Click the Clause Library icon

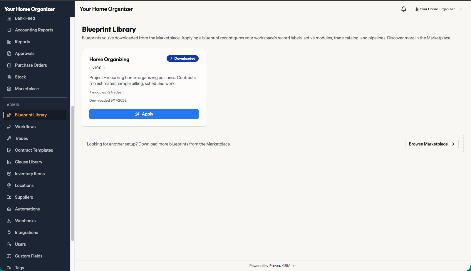(x=9, y=162)
